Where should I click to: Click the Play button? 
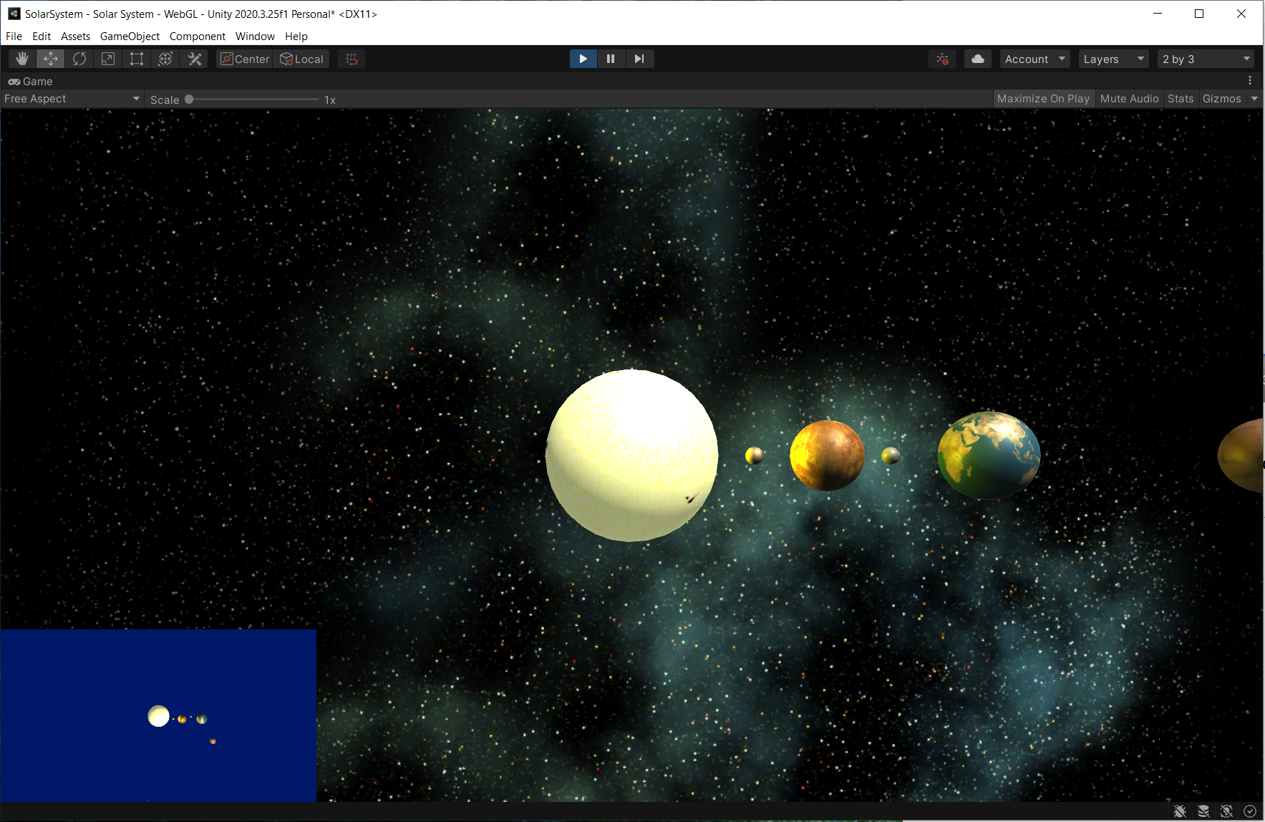[x=583, y=59]
